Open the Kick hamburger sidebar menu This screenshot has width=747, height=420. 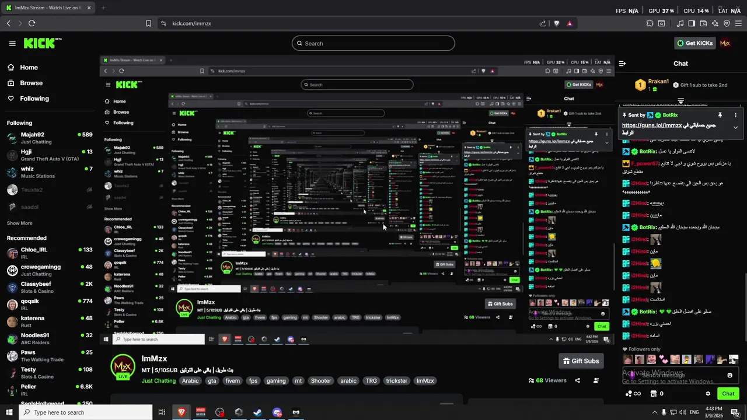coord(12,43)
